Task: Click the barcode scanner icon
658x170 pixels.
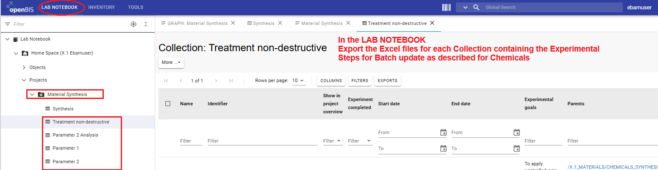Action: [446, 7]
